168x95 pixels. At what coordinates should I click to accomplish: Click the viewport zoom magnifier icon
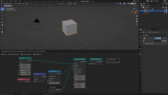(x=137, y=16)
